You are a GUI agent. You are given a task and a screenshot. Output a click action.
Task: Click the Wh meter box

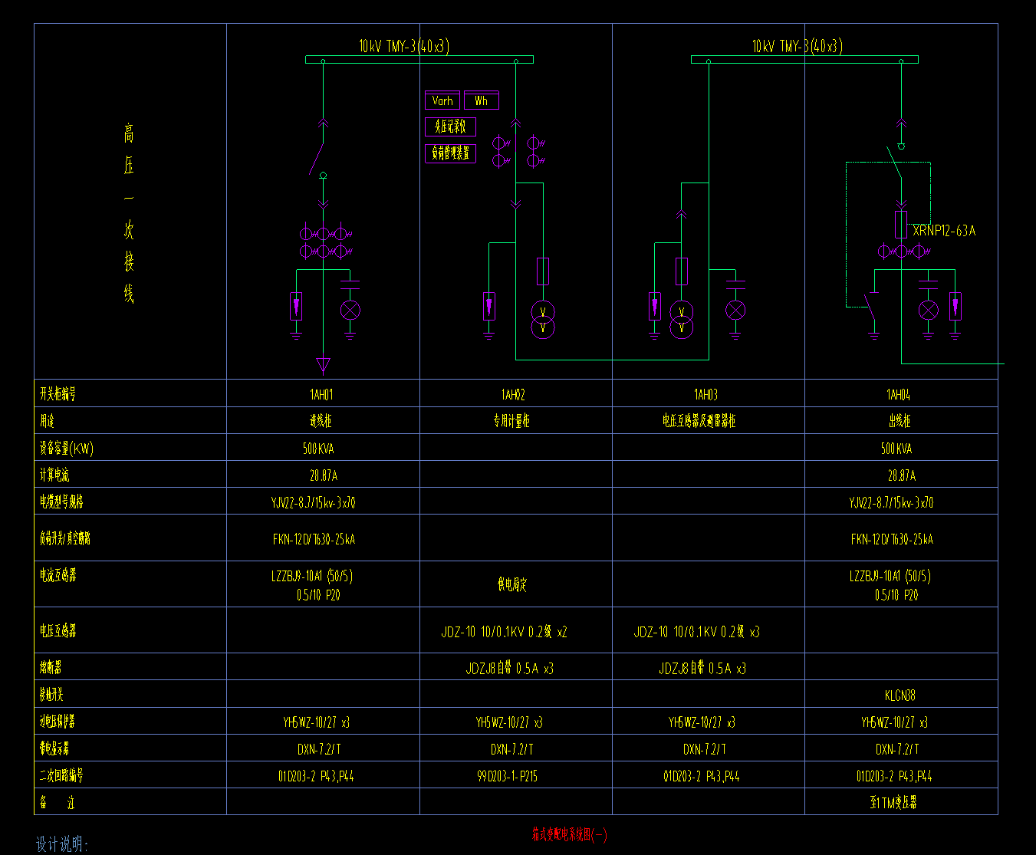(482, 100)
